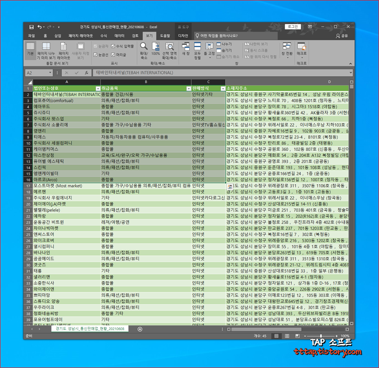
Task: Select the 경기도 성남시_통신판매업_현황_20210608 sheet tab
Action: [90, 329]
